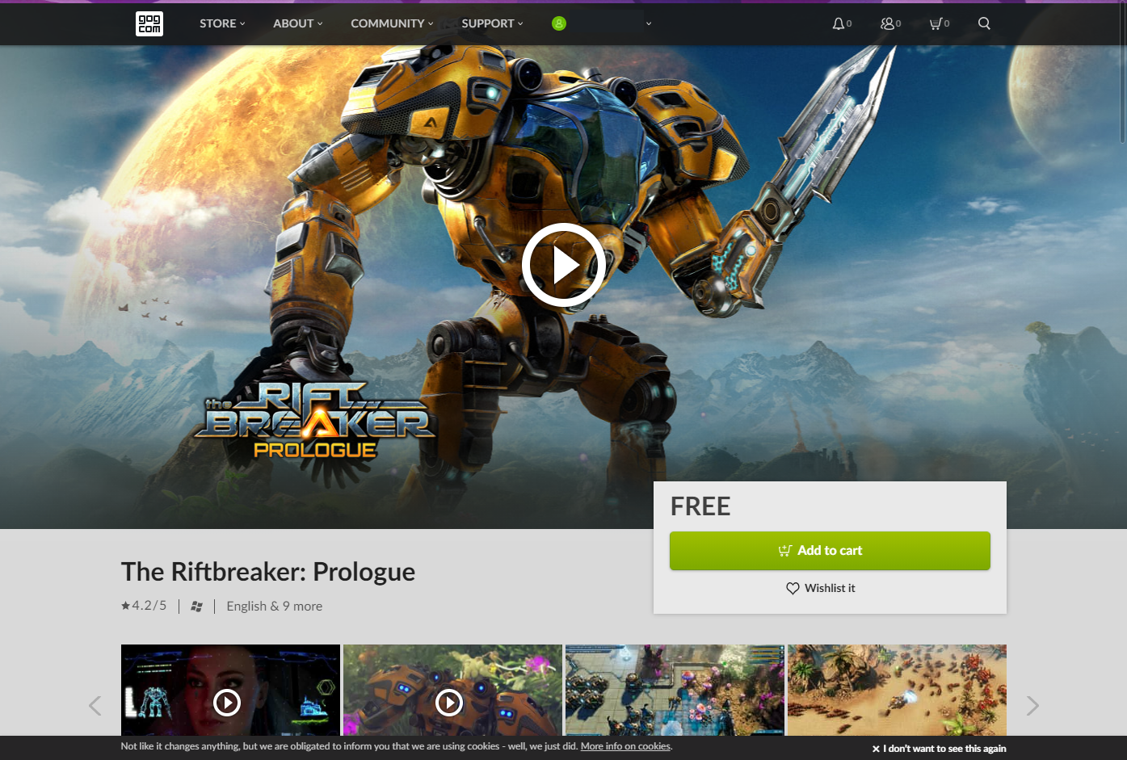Click the green user account avatar
Screen dimensions: 1127x760
[558, 23]
